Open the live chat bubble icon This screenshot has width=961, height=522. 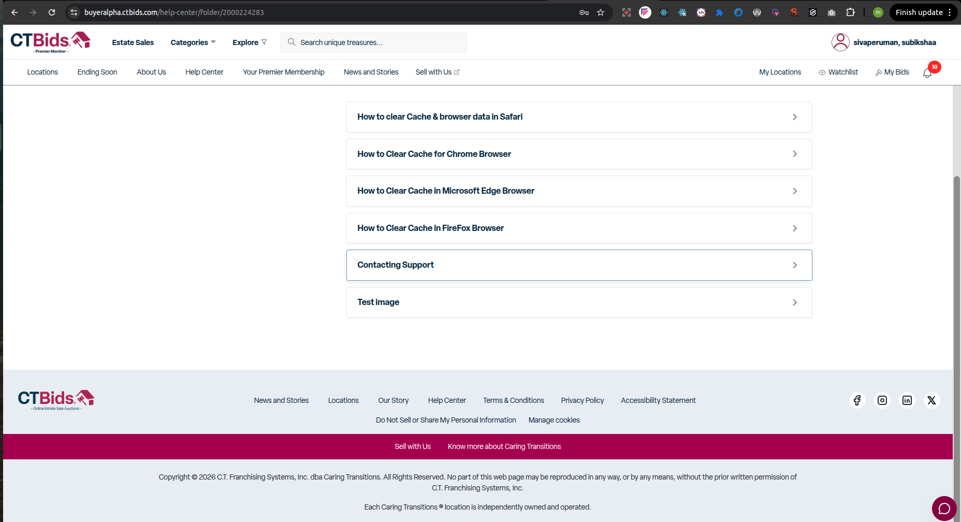pos(944,509)
